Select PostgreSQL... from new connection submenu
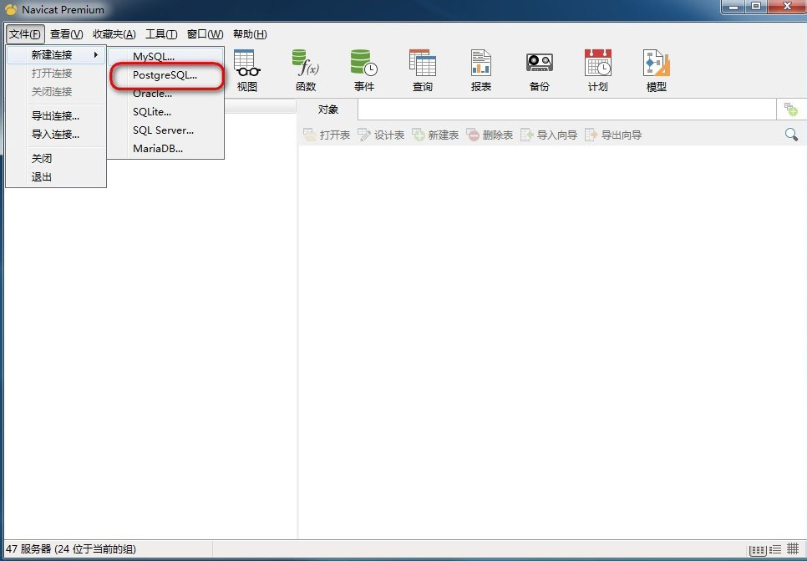This screenshot has width=807, height=561. 165,75
